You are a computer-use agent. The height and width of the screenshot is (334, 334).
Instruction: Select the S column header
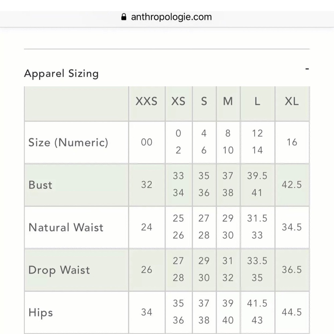click(x=204, y=101)
